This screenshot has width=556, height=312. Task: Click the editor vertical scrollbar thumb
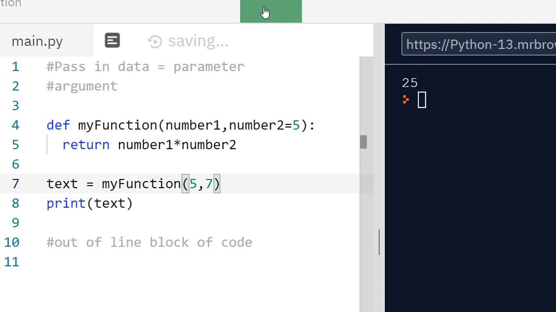(363, 142)
